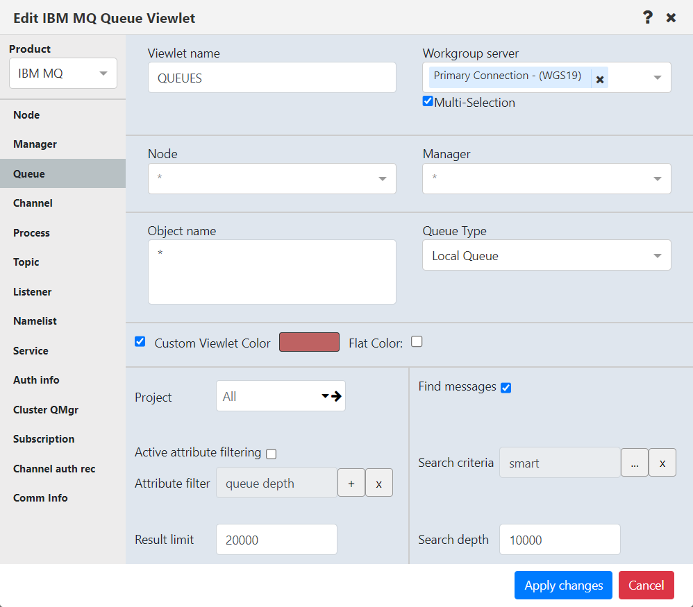Open the Manager dropdown
Viewport: 693px width, 607px height.
[546, 179]
